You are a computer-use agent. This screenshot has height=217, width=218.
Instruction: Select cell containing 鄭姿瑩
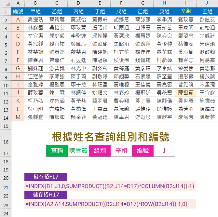coord(185,36)
